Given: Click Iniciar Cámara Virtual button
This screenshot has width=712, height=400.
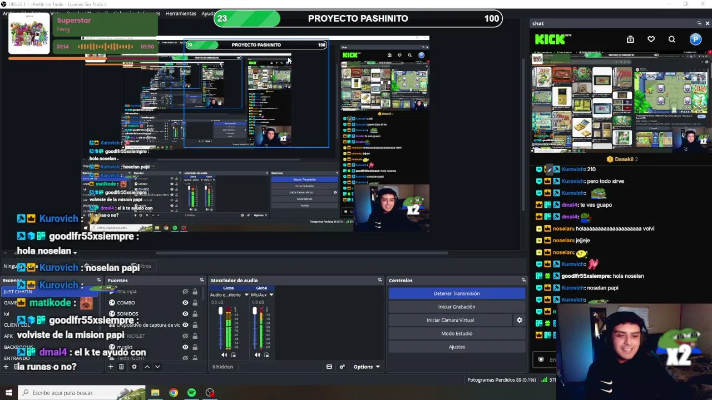Looking at the screenshot, I should coord(450,320).
